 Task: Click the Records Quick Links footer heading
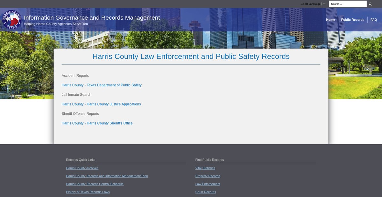coord(81,160)
